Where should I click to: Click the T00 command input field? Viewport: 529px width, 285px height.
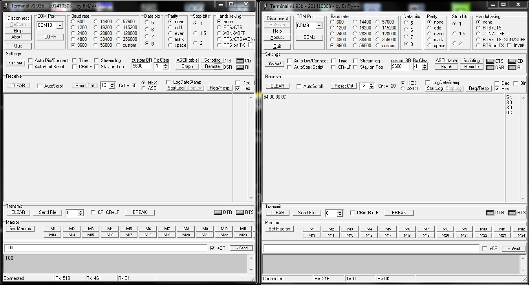pos(106,248)
